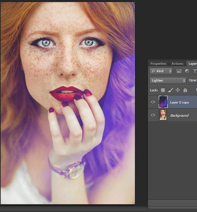Lock transparent pixels icon
197x212 pixels.
point(163,90)
